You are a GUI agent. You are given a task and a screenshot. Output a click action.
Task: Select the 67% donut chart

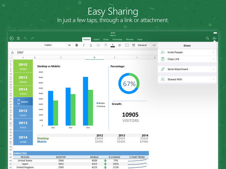pos(129,84)
